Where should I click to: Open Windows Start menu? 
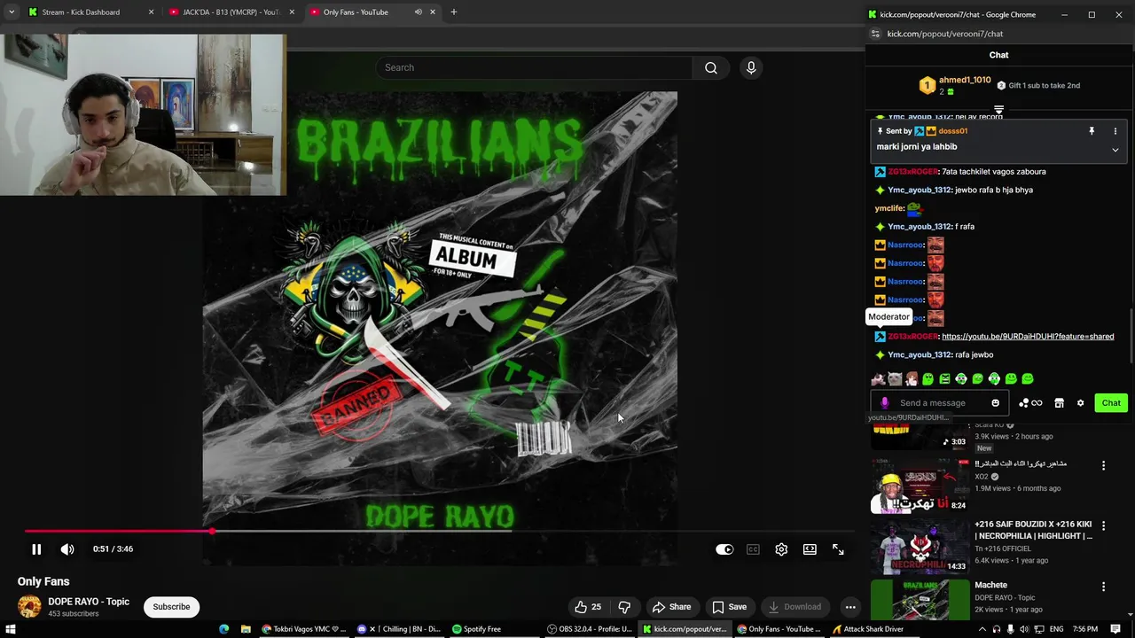point(11,629)
